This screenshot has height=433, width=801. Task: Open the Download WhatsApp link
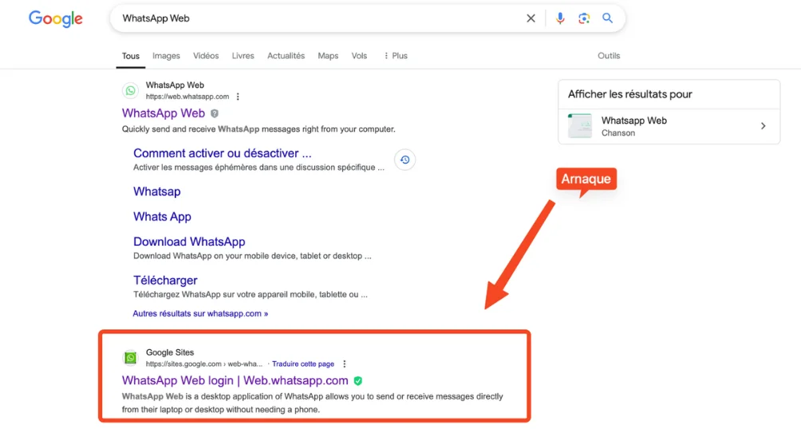189,242
